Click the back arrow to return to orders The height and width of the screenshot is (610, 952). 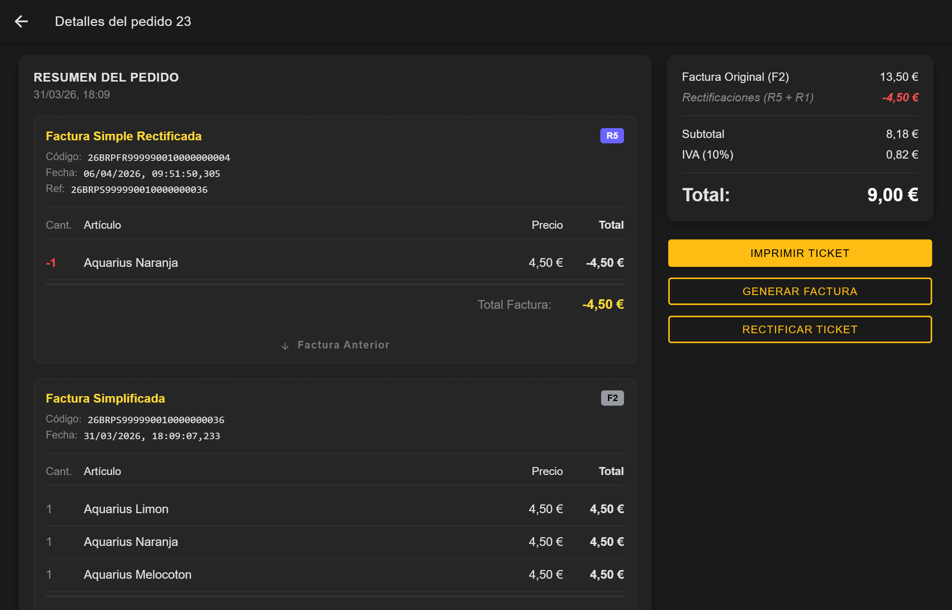(x=21, y=21)
